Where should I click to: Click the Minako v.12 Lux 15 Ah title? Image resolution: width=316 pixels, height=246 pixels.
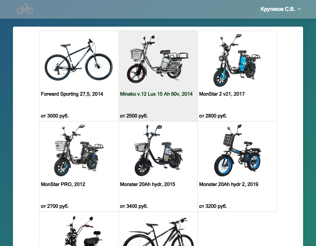click(x=156, y=94)
